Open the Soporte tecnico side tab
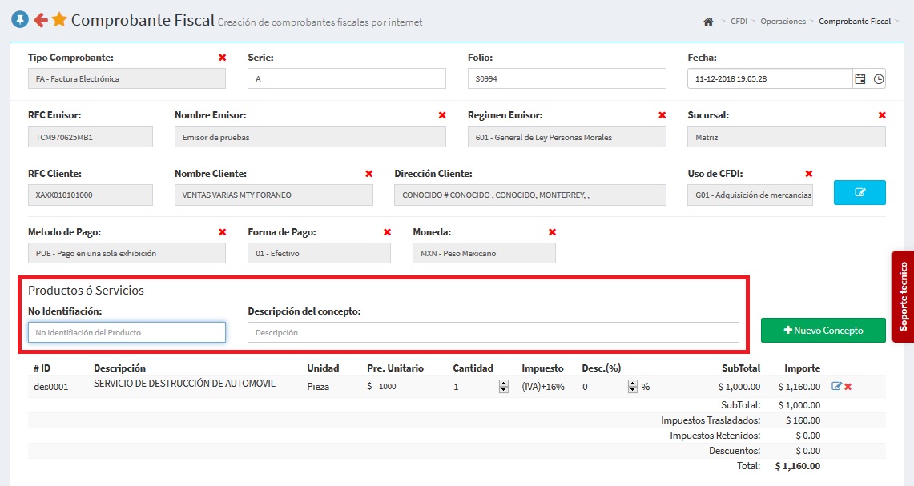The height and width of the screenshot is (486, 914). click(903, 296)
